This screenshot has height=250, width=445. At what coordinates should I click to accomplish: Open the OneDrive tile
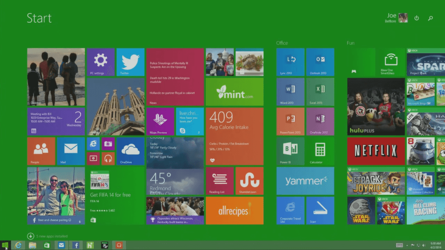pyautogui.click(x=131, y=151)
